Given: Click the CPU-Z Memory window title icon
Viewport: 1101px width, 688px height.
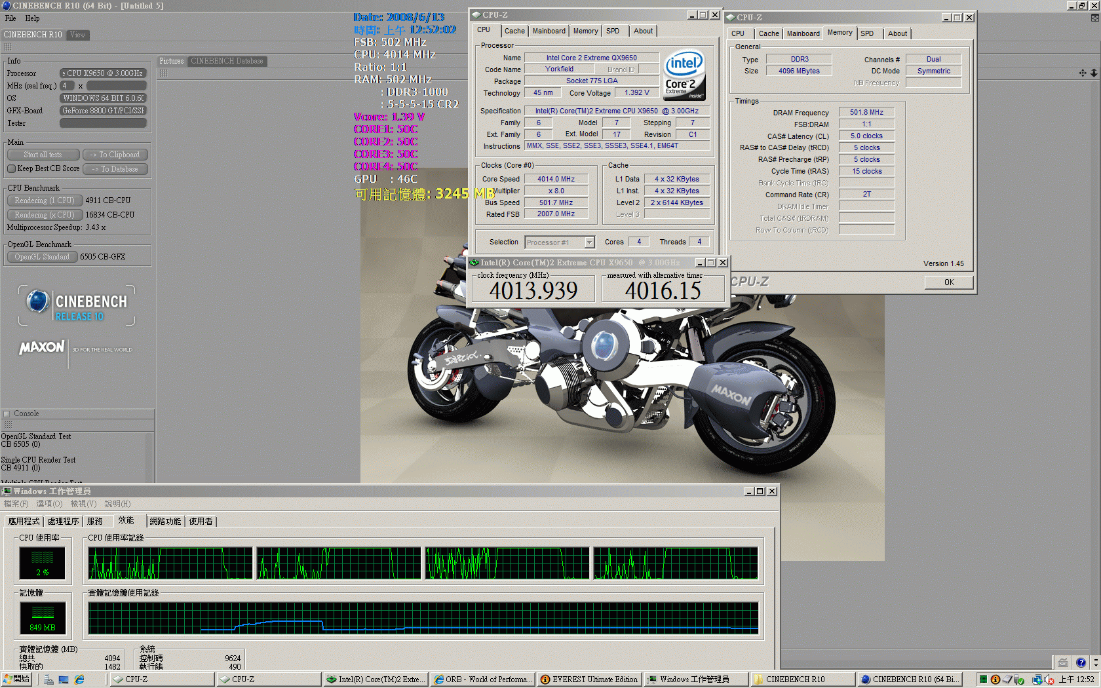Looking at the screenshot, I should [730, 17].
